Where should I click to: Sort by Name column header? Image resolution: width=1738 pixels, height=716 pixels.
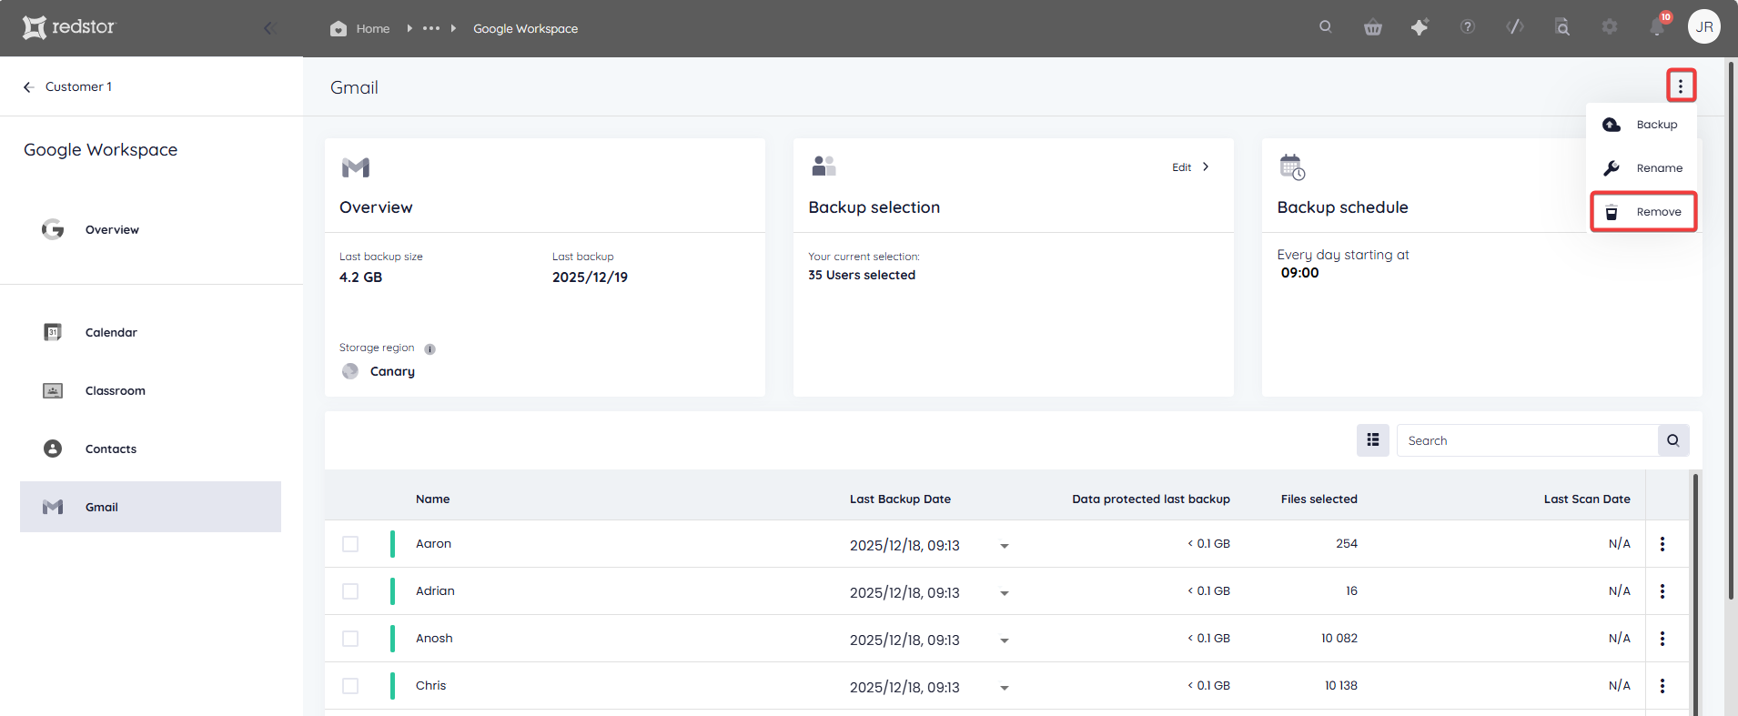pos(432,499)
